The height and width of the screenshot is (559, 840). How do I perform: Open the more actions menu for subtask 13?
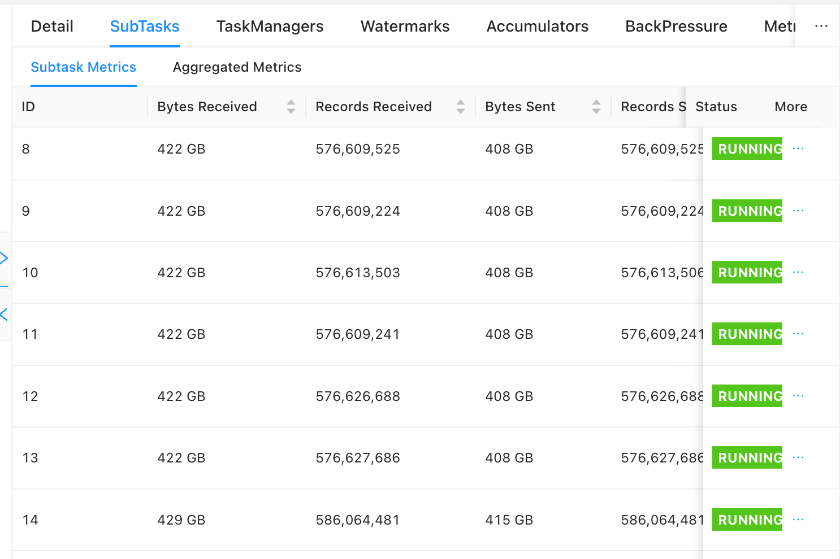point(798,457)
